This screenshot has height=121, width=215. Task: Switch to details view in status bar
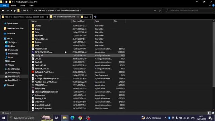209,113
